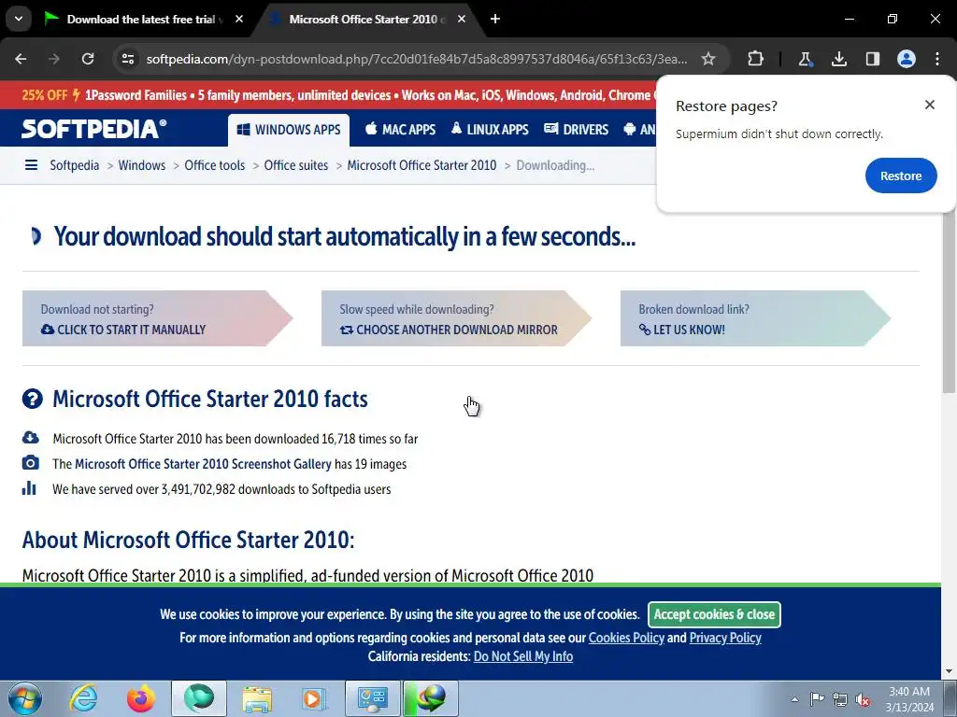Image resolution: width=957 pixels, height=717 pixels.
Task: Go to Office suites breadcrumb
Action: click(296, 165)
